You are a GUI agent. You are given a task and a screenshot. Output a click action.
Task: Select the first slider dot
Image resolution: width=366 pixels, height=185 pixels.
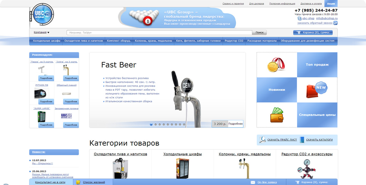(x=151, y=125)
